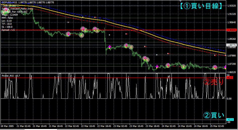Click the 22 Mar 02:45 time label
Screen dimensions: 238x130
pos(72,126)
